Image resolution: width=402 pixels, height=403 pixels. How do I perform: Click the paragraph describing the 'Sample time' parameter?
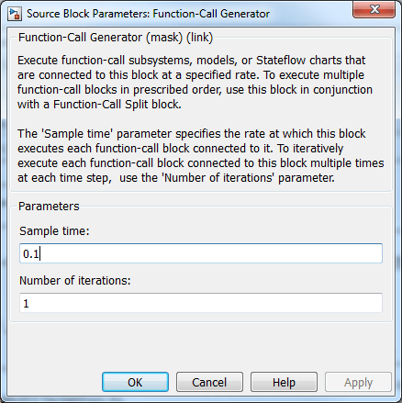(x=201, y=155)
